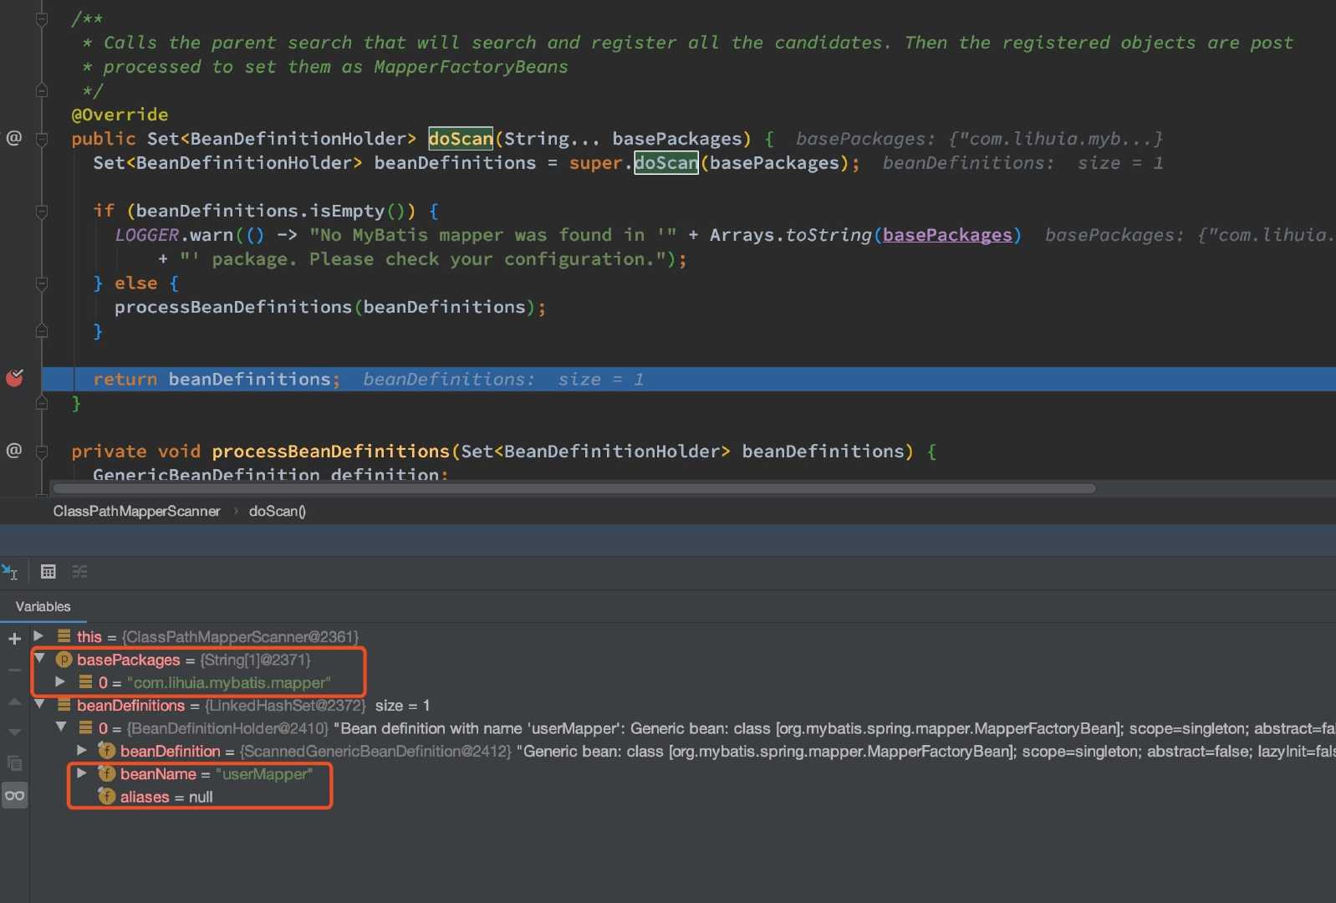Expand the beanDefinition field node
This screenshot has height=903, width=1336.
[x=82, y=751]
